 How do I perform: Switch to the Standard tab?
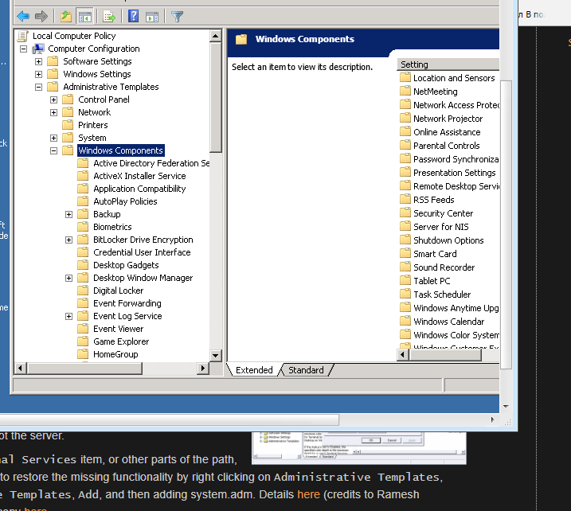tap(306, 370)
